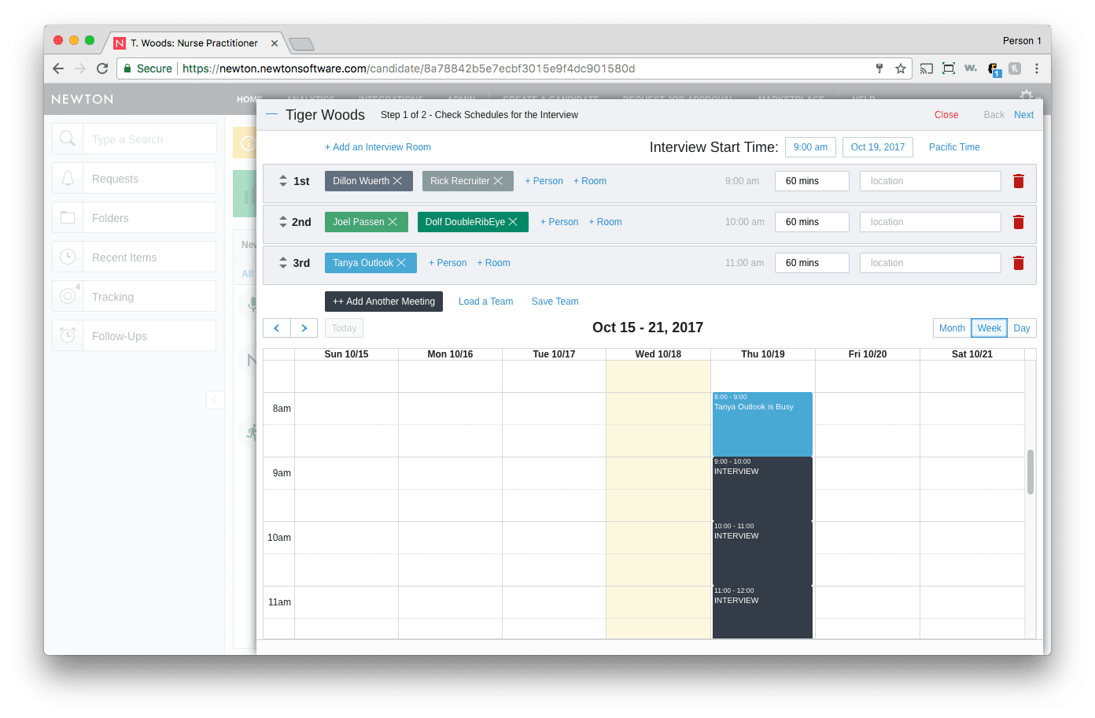Image resolution: width=1095 pixels, height=718 pixels.
Task: Switch calendar to Month view
Action: [x=952, y=328]
